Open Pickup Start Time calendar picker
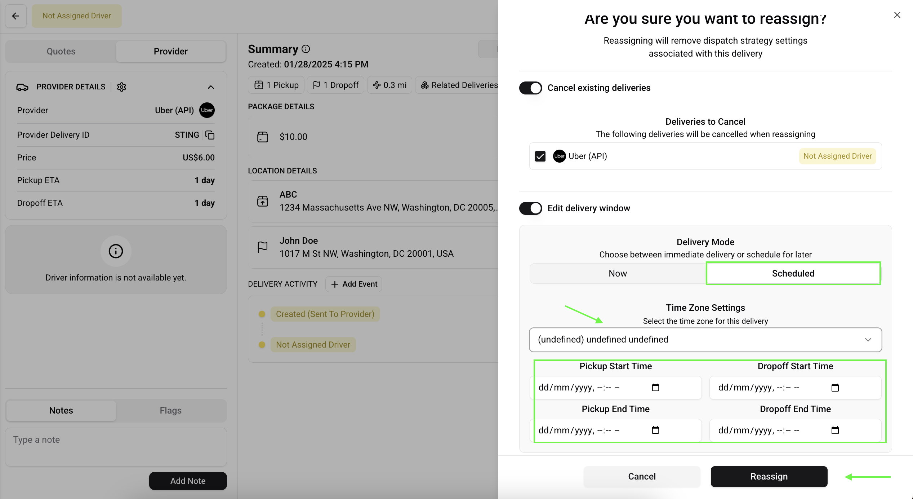Viewport: 913px width, 499px height. [655, 388]
